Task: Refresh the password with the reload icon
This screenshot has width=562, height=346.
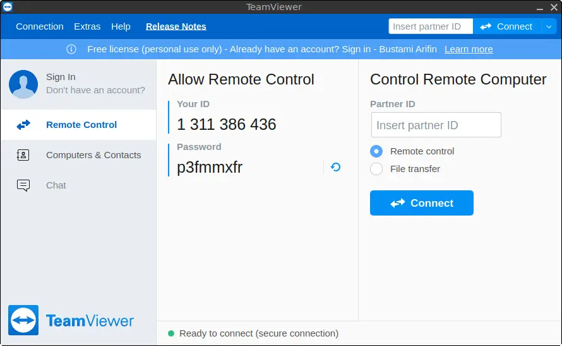Action: coord(335,167)
